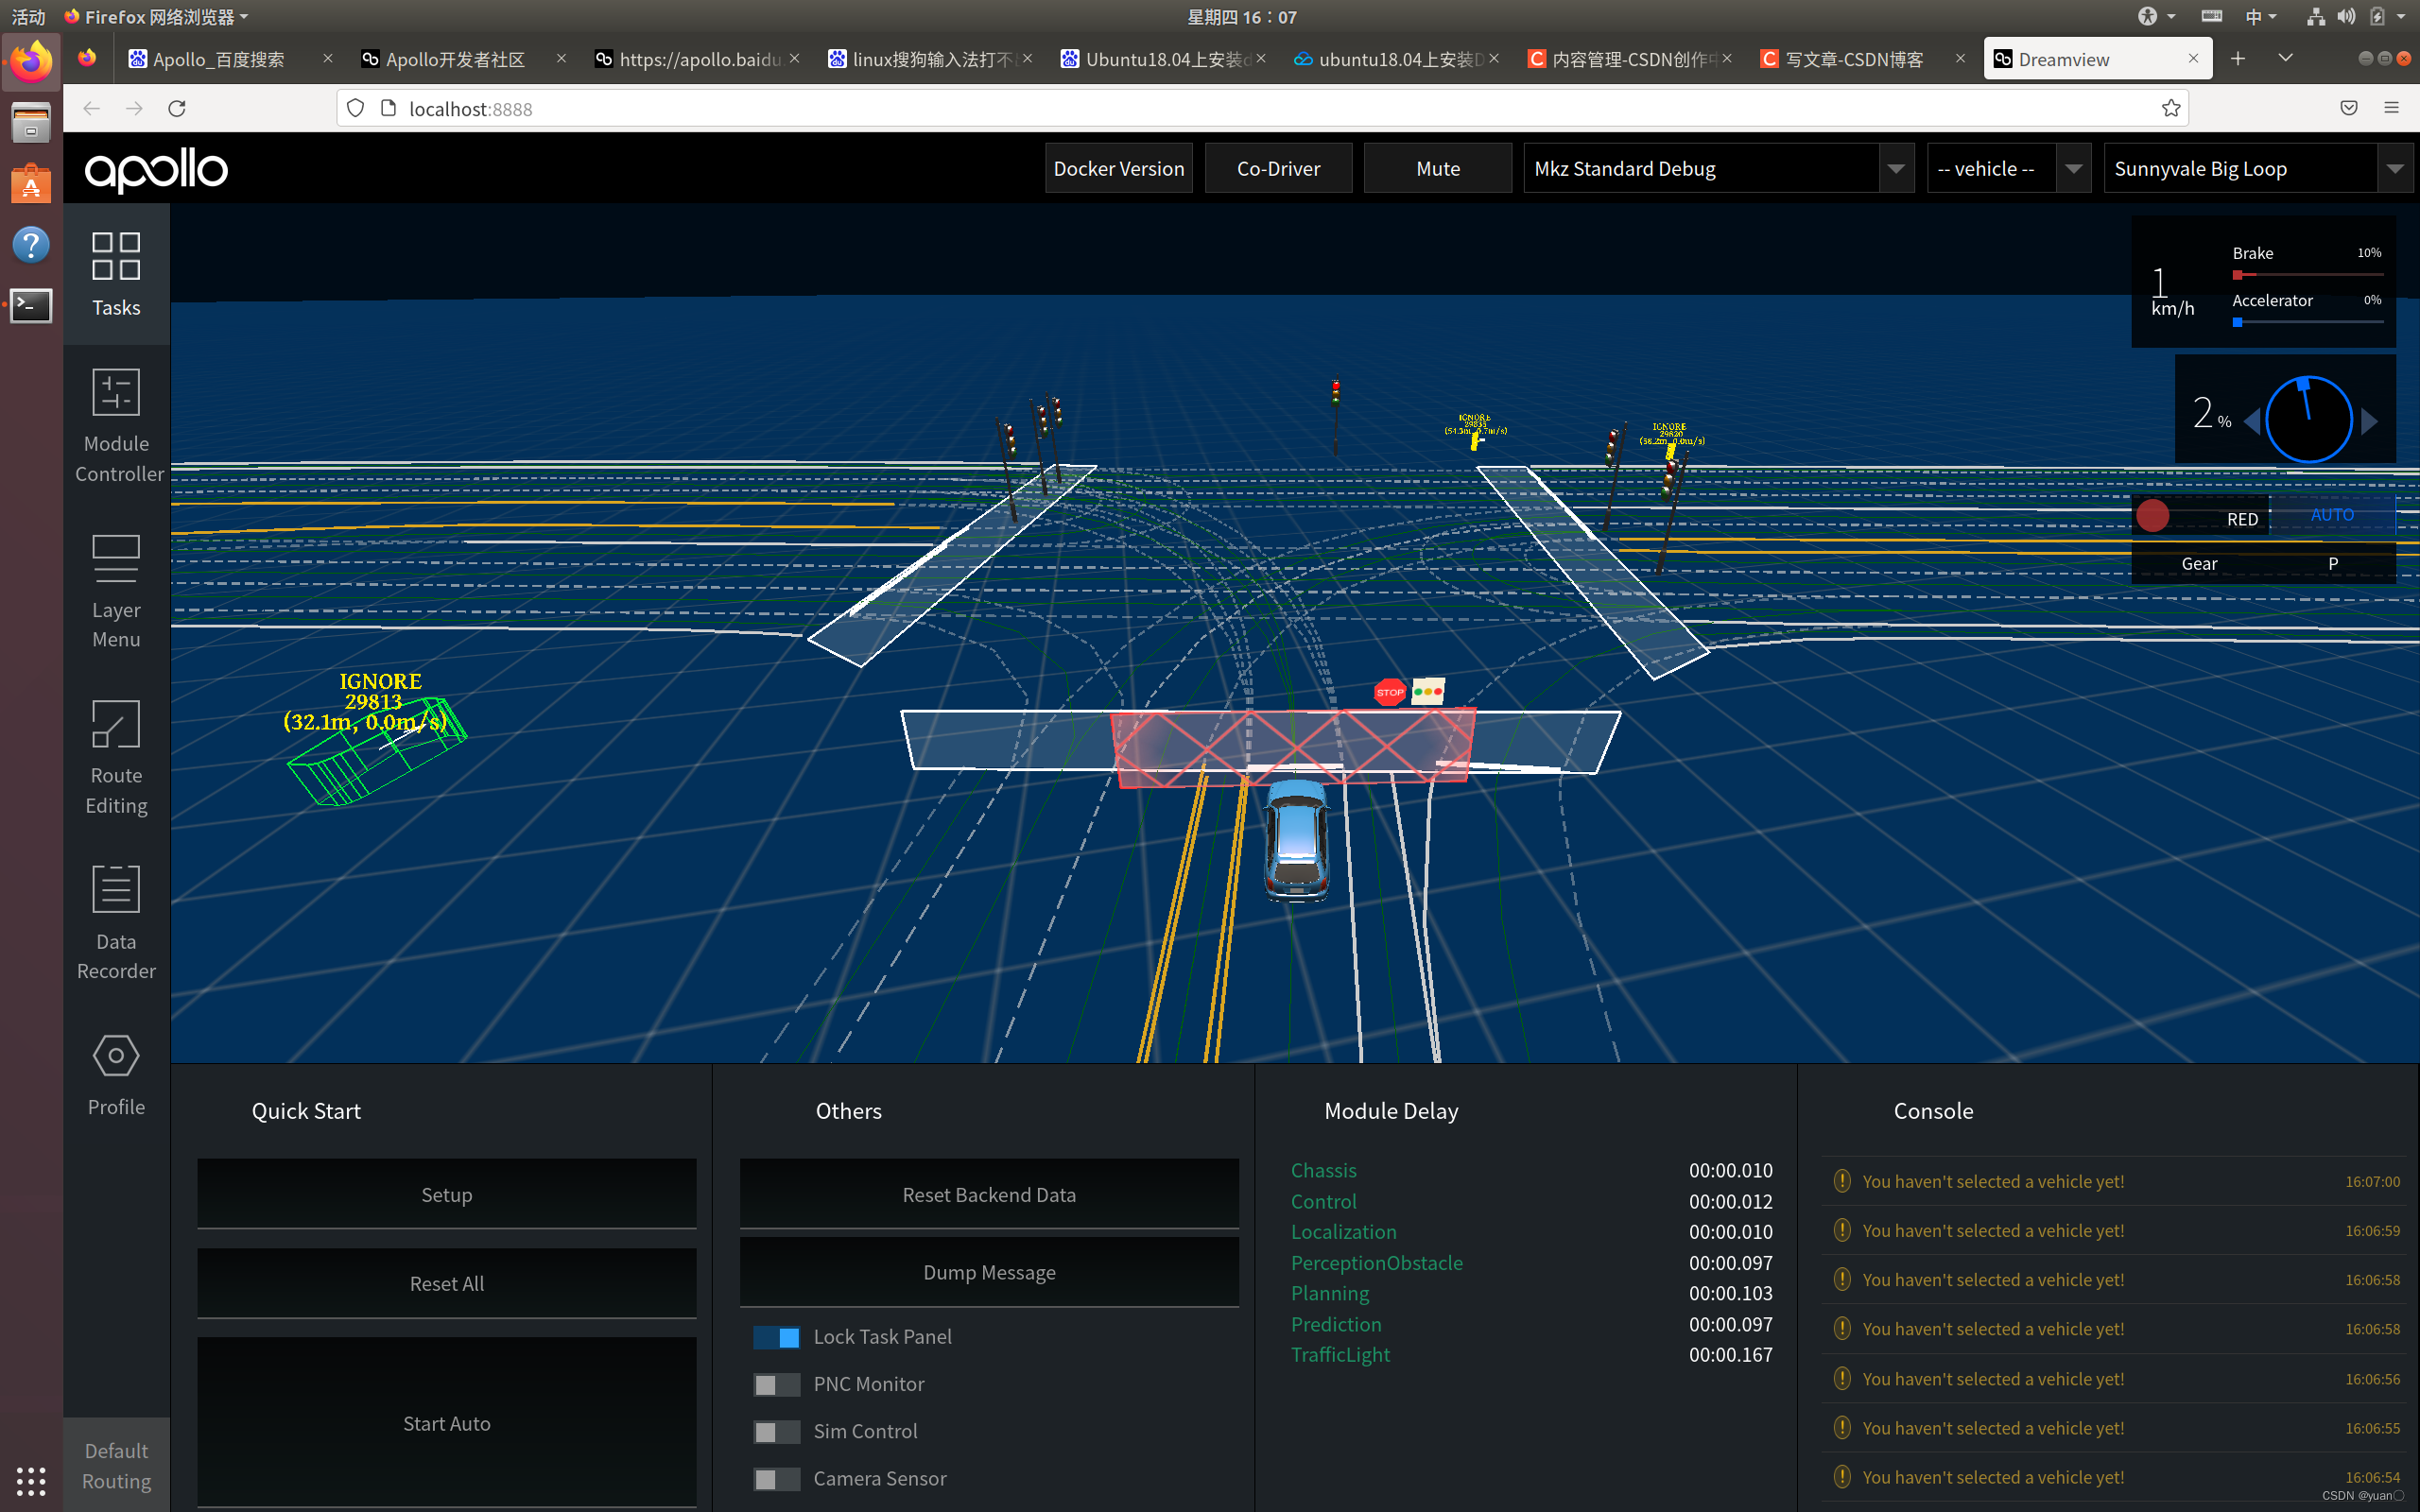Click the Co-Driver button

tap(1278, 169)
